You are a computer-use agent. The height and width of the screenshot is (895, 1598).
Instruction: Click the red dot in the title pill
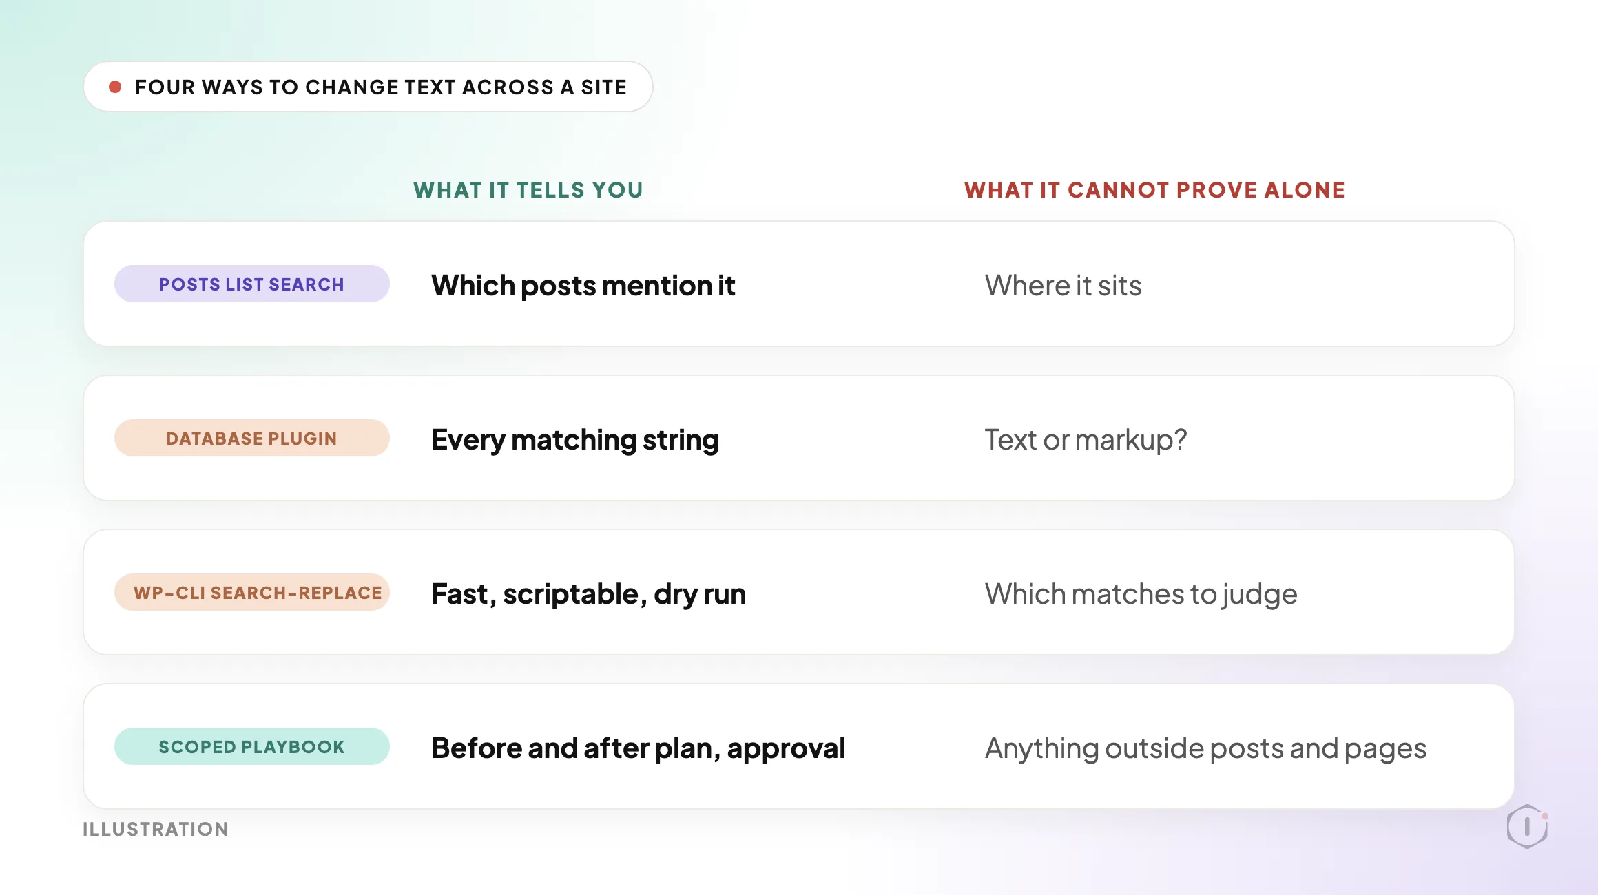click(115, 87)
